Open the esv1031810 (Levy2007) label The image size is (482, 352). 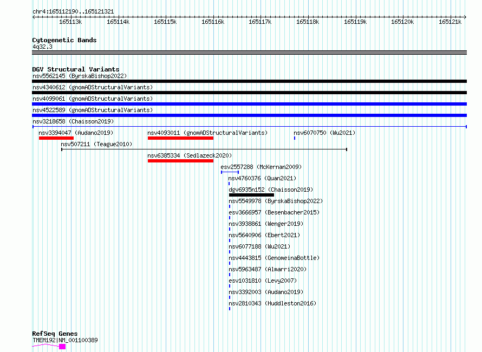263,281
